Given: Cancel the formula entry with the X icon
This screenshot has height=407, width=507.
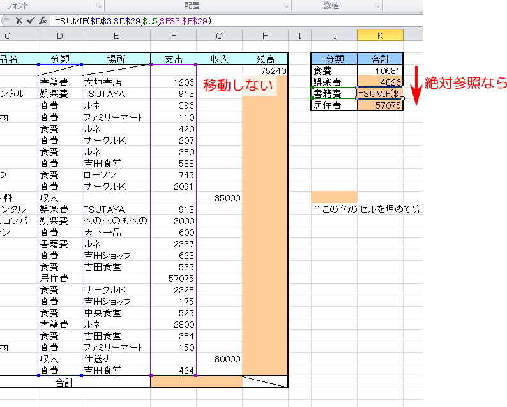Looking at the screenshot, I should 19,21.
